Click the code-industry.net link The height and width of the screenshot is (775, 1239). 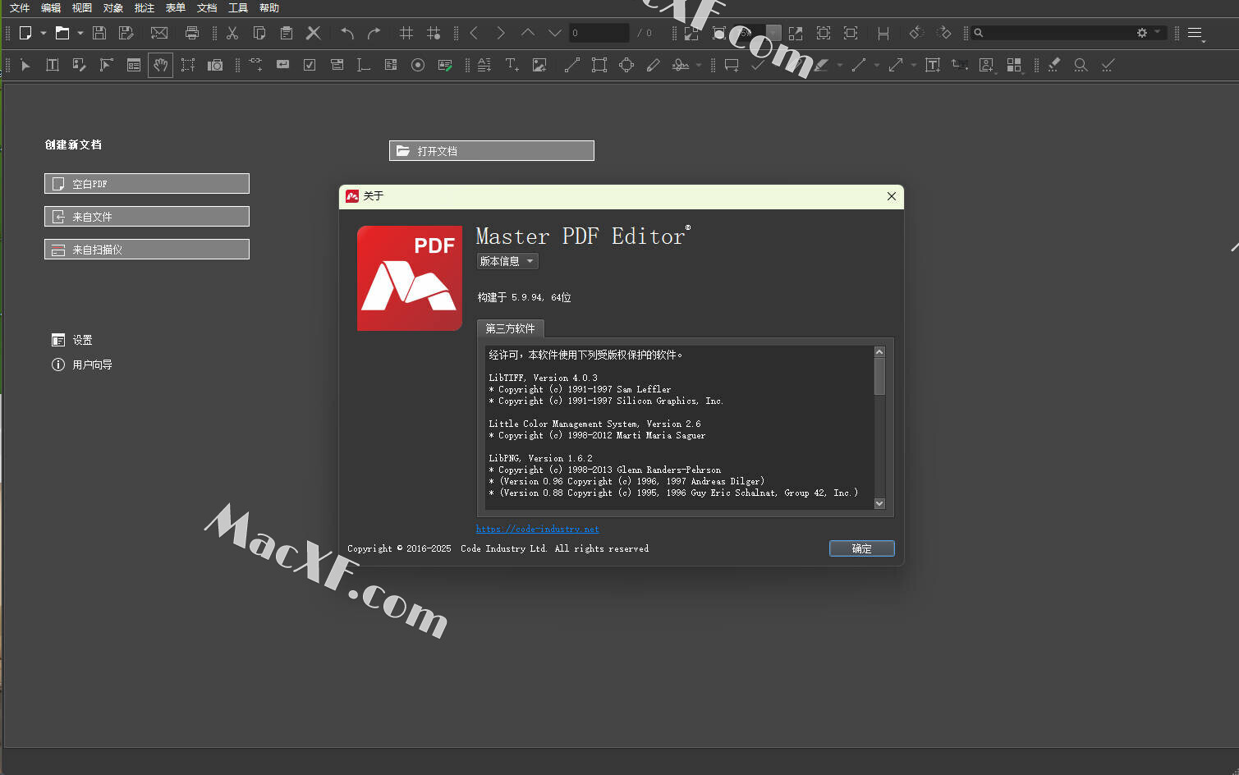538,529
